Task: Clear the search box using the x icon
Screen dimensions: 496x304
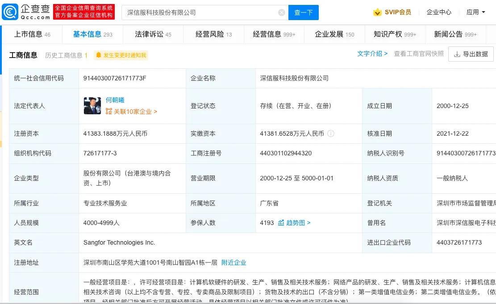Action: (x=281, y=12)
